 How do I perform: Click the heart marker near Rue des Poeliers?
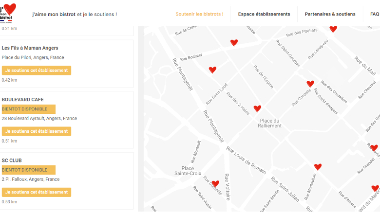coord(333,29)
